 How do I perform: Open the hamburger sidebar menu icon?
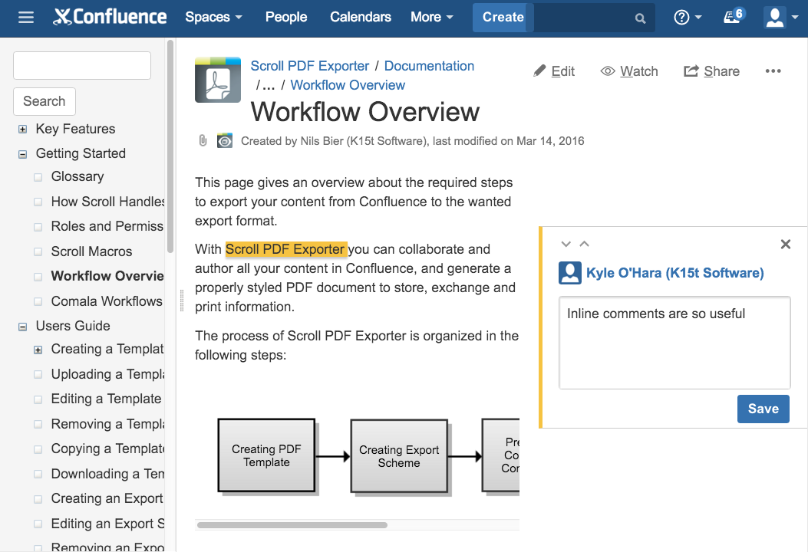click(x=26, y=17)
